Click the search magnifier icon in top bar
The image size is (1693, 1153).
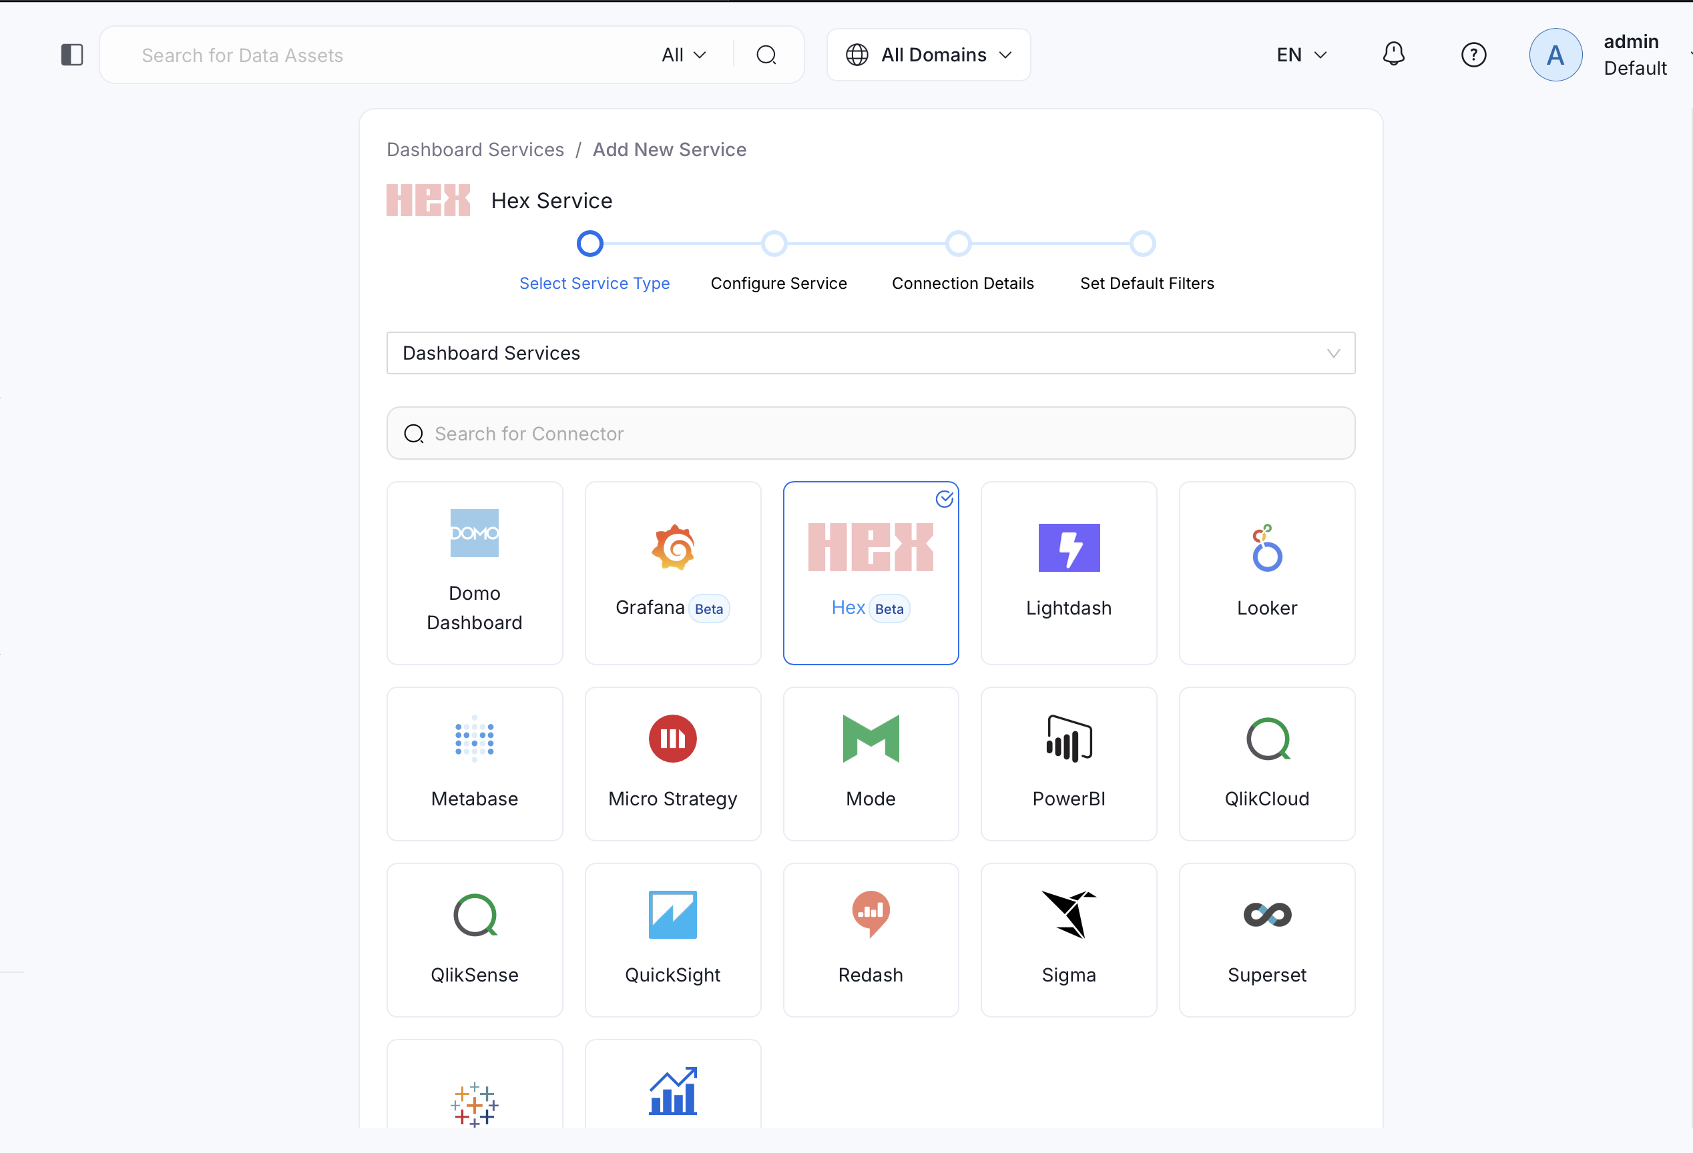[766, 55]
